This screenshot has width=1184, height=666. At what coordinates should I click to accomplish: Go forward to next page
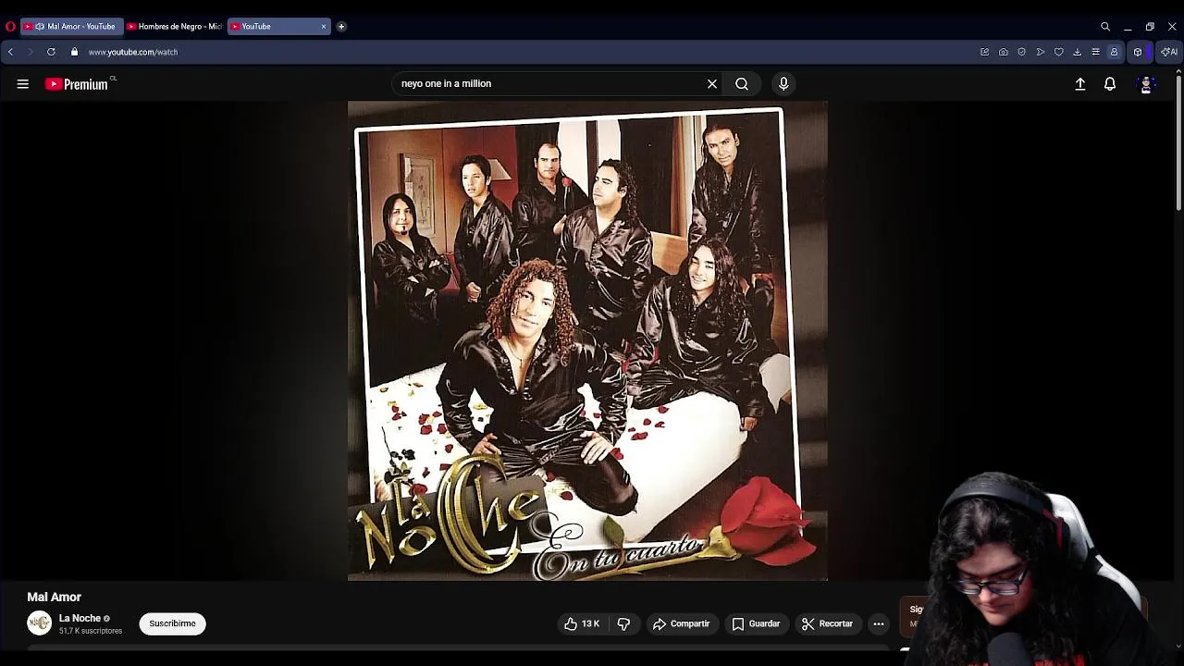click(x=30, y=52)
